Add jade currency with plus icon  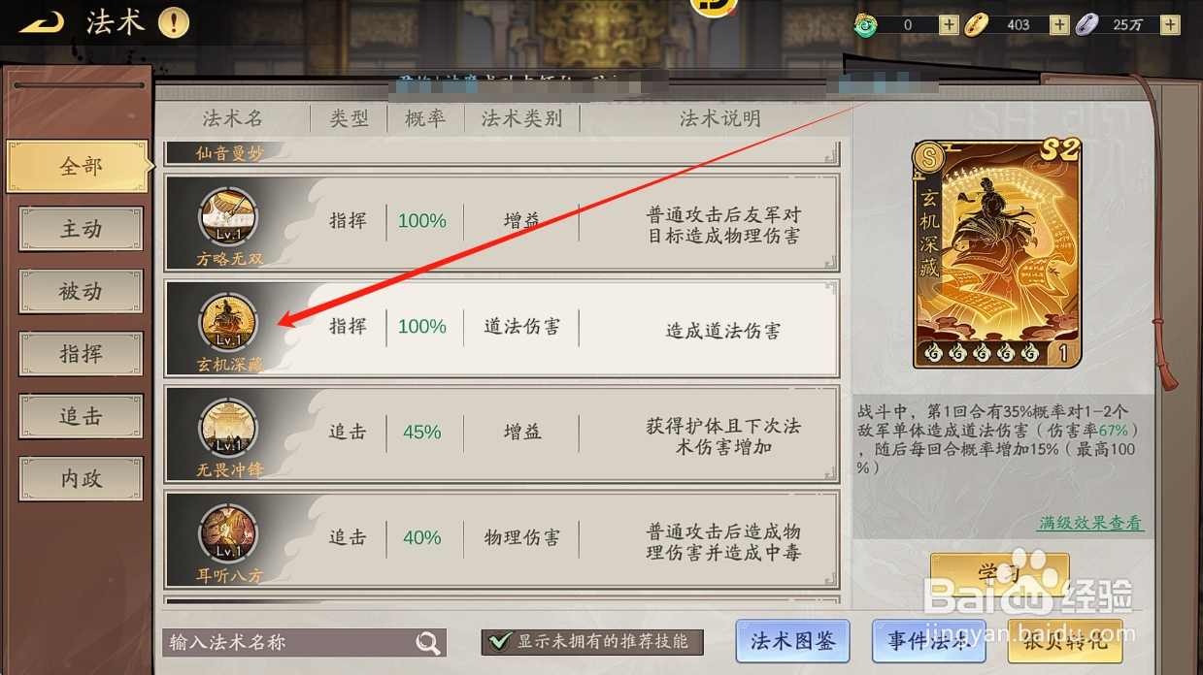coord(949,24)
